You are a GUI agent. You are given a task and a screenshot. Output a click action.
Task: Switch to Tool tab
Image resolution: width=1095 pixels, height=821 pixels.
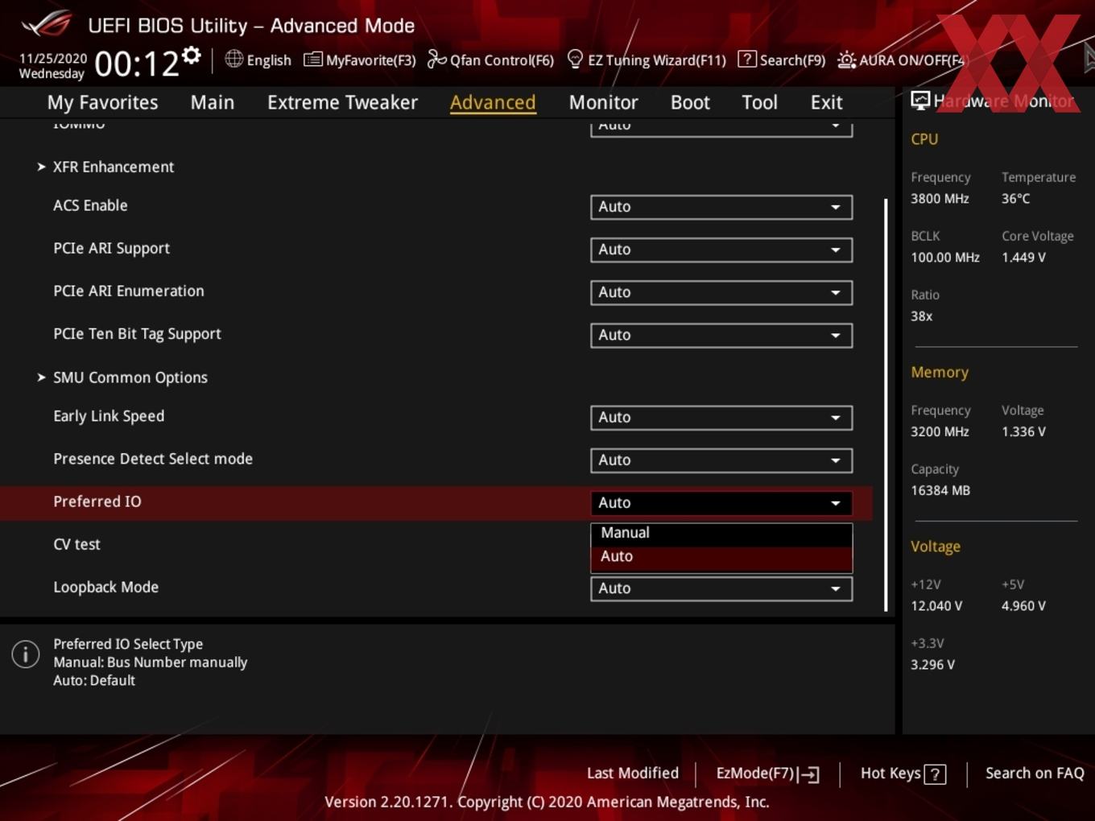pyautogui.click(x=759, y=102)
